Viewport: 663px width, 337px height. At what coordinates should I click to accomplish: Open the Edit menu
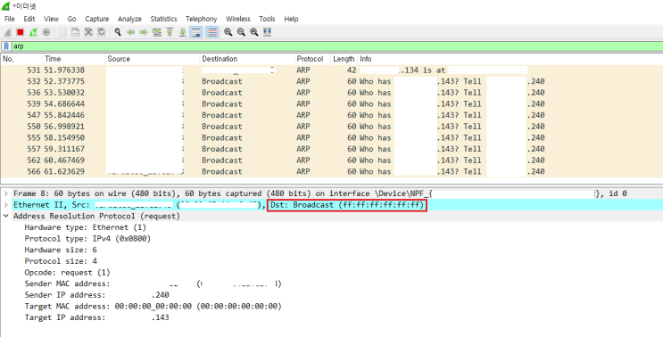[29, 19]
